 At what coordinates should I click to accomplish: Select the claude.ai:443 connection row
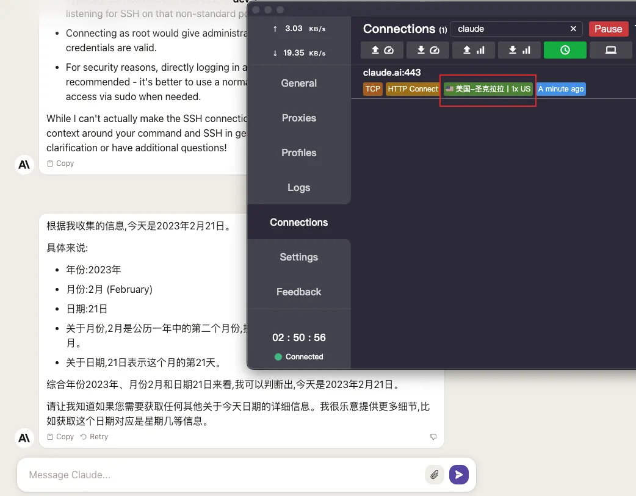click(493, 82)
